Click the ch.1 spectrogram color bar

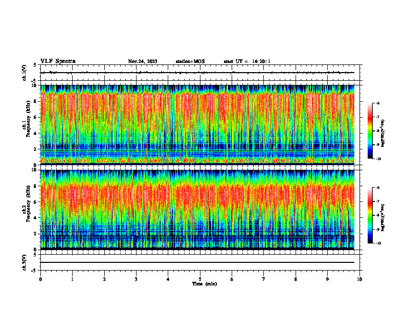[370, 131]
